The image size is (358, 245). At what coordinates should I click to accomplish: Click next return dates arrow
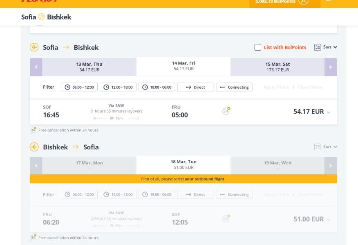click(330, 166)
